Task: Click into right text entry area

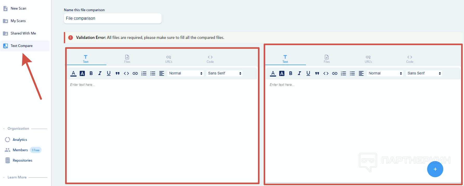Action: 363,131
